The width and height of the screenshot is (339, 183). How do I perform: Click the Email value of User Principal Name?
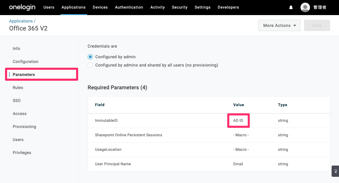click(238, 164)
